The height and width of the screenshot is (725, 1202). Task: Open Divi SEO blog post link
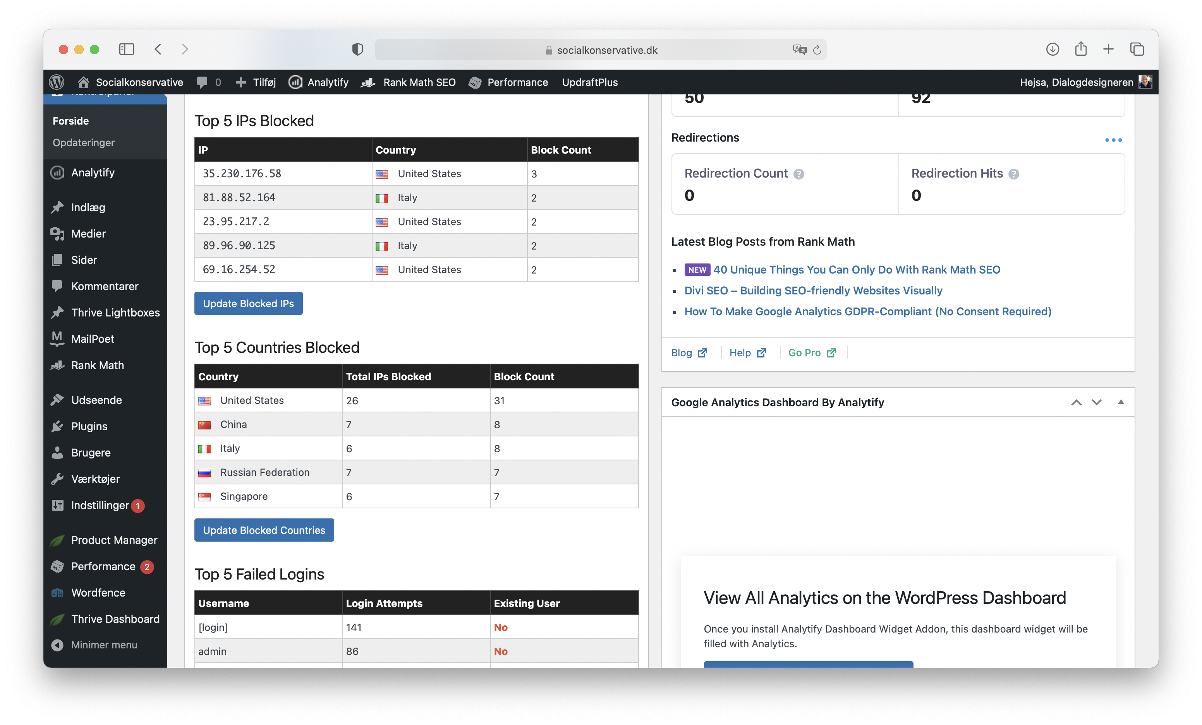click(x=813, y=291)
